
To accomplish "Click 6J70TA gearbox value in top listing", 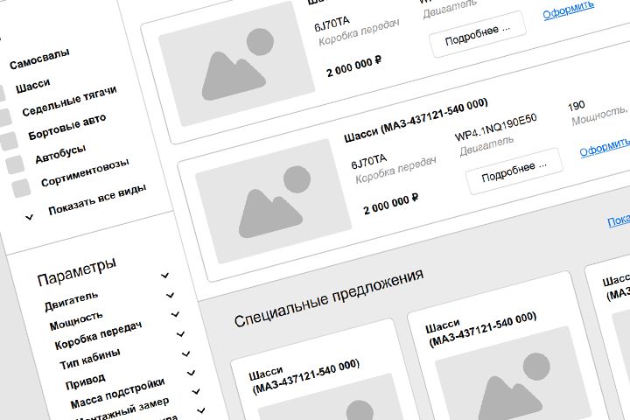I will 332,24.
